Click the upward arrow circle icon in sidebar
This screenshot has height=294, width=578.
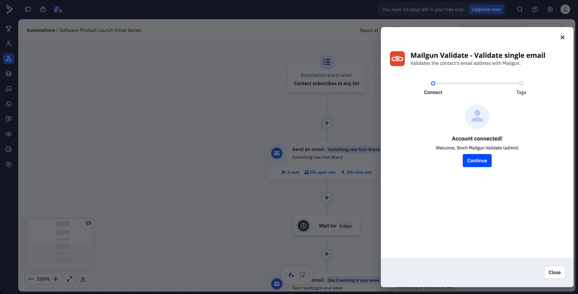coord(9,164)
